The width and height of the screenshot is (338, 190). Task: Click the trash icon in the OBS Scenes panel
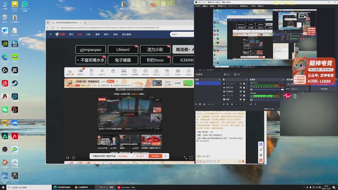200,104
